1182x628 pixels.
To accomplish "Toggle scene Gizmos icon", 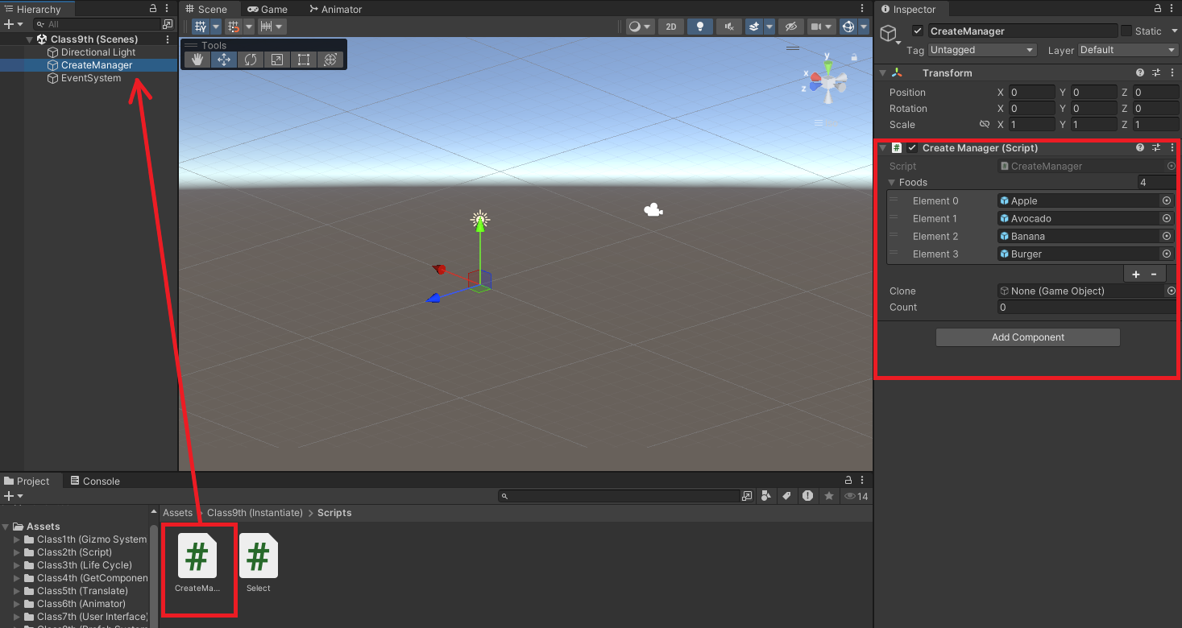I will (848, 27).
